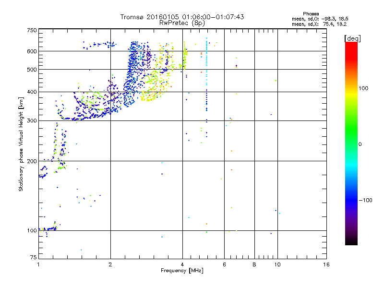Click the 'mean, sd,X: 75.4, 18.2' line
Screen dimensions: 384x288
pyautogui.click(x=319, y=24)
